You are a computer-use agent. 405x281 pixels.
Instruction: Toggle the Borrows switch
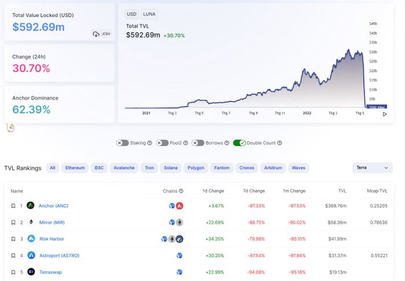pyautogui.click(x=198, y=143)
